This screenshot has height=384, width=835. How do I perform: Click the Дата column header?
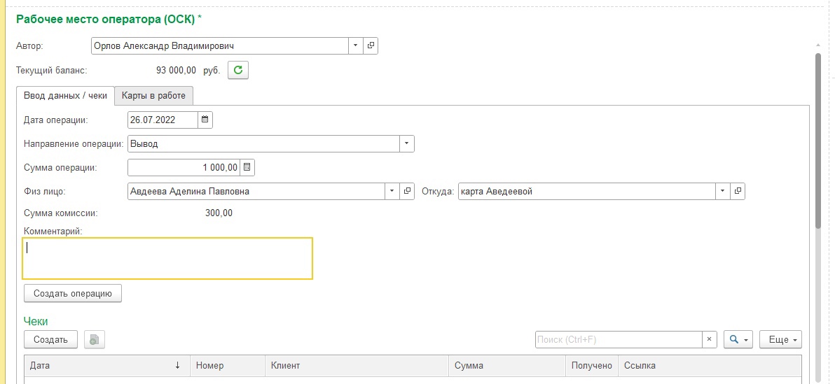point(107,365)
